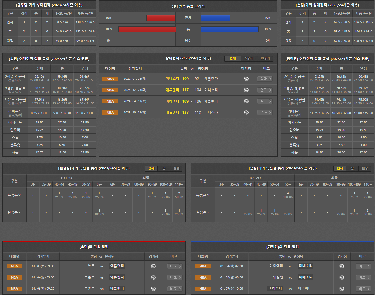
Task: Open 결과 for 애틀랜타 127 - 113 미네소타
Action: 265,112
